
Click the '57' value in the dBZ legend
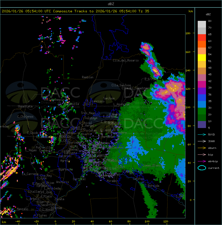(x=210, y=48)
